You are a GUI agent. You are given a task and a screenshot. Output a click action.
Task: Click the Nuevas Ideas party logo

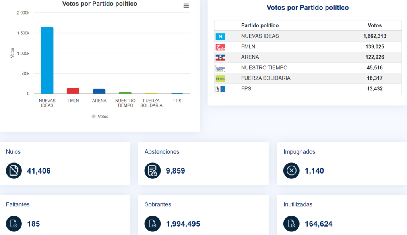click(x=220, y=36)
